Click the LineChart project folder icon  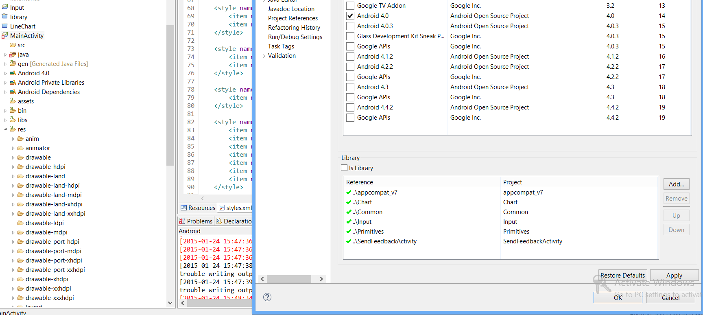pos(5,26)
